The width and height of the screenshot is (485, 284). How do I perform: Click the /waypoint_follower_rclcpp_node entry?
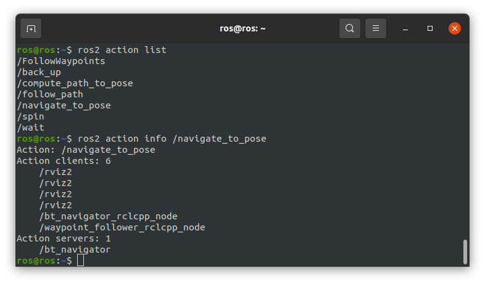tap(122, 227)
